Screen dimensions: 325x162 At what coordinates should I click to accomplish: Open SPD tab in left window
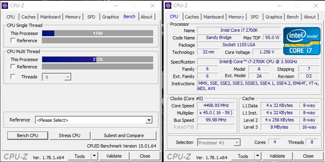point(91,17)
